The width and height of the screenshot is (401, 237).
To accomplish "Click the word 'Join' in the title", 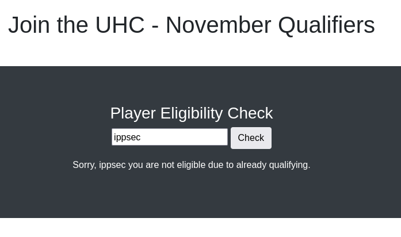I will click(x=29, y=25).
